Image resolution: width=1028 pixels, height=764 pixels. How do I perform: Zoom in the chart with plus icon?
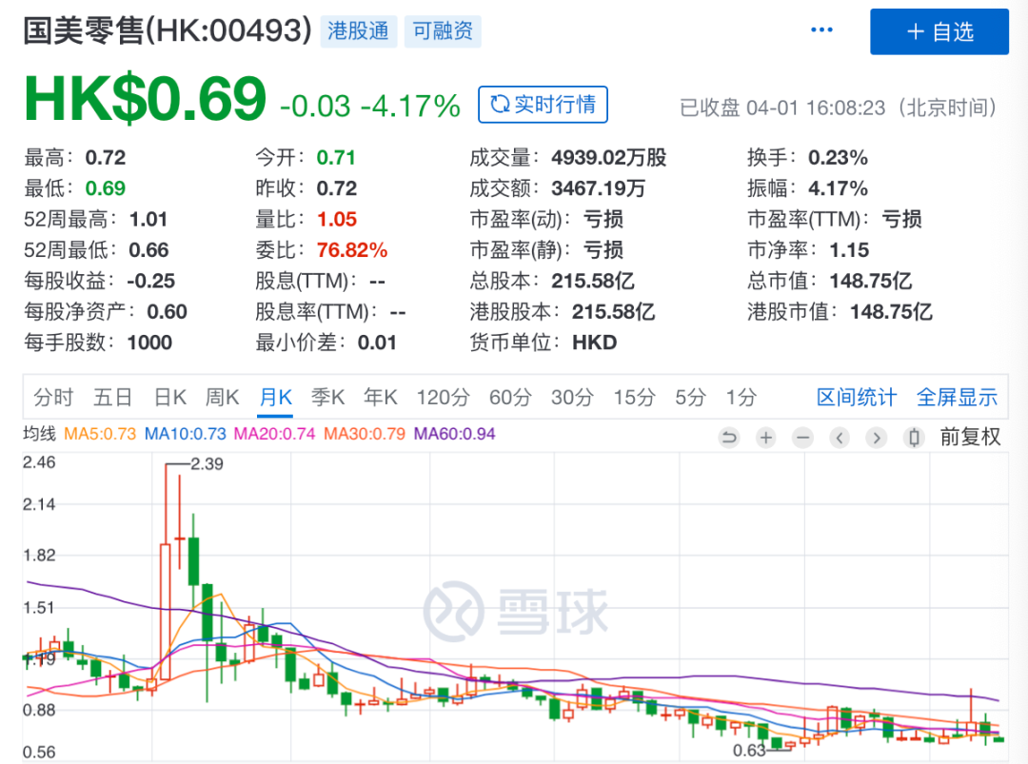coord(765,437)
